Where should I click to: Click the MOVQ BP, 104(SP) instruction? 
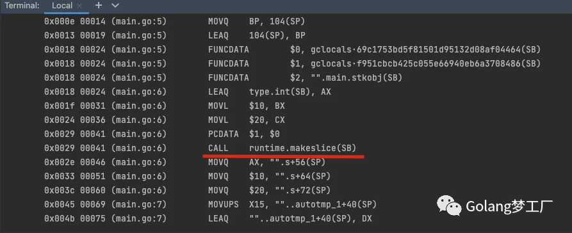[256, 22]
